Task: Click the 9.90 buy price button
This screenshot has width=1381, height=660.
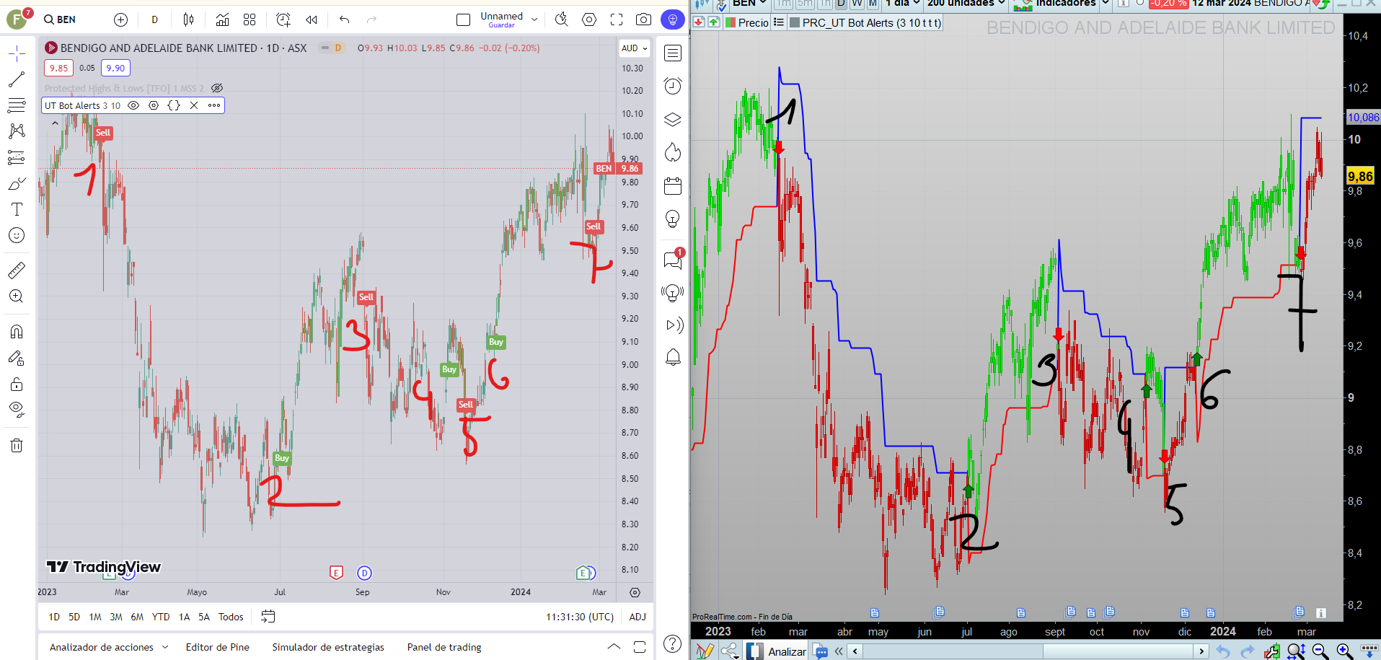Action: pyautogui.click(x=115, y=68)
